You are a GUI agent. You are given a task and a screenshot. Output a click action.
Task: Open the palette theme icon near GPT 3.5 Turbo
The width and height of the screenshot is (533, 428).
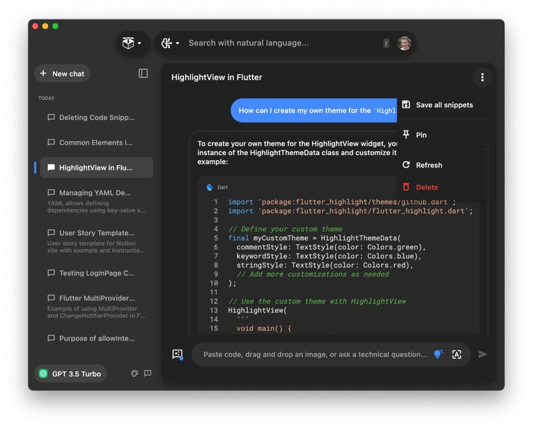[136, 373]
